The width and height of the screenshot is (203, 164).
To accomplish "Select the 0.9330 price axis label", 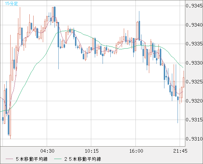I will pos(194,63).
